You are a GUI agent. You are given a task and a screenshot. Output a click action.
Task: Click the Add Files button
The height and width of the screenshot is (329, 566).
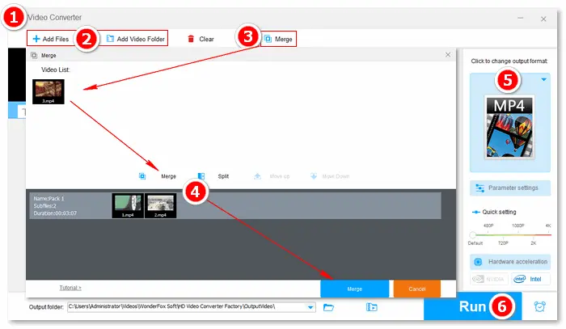click(53, 39)
